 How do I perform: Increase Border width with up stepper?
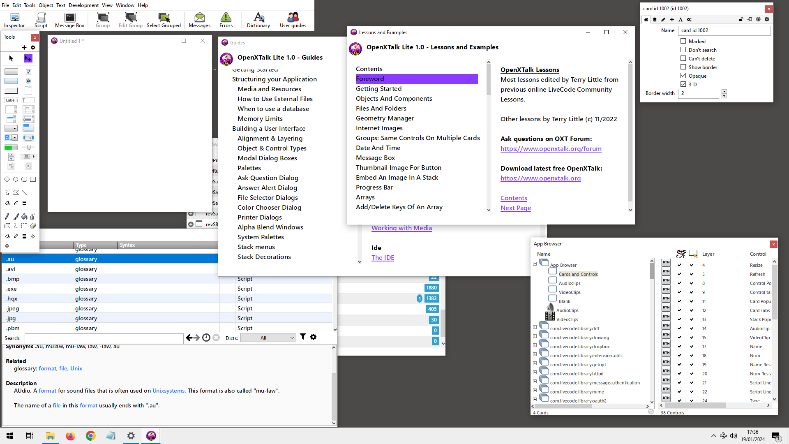point(724,91)
